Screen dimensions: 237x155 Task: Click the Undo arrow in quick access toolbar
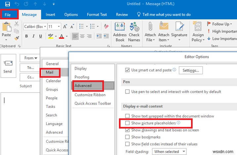17,4
